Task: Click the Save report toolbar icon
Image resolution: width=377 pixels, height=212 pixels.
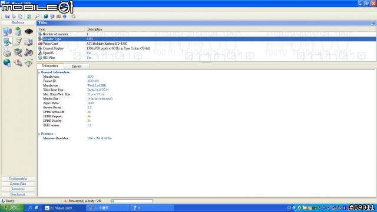Action: [x=7, y=16]
